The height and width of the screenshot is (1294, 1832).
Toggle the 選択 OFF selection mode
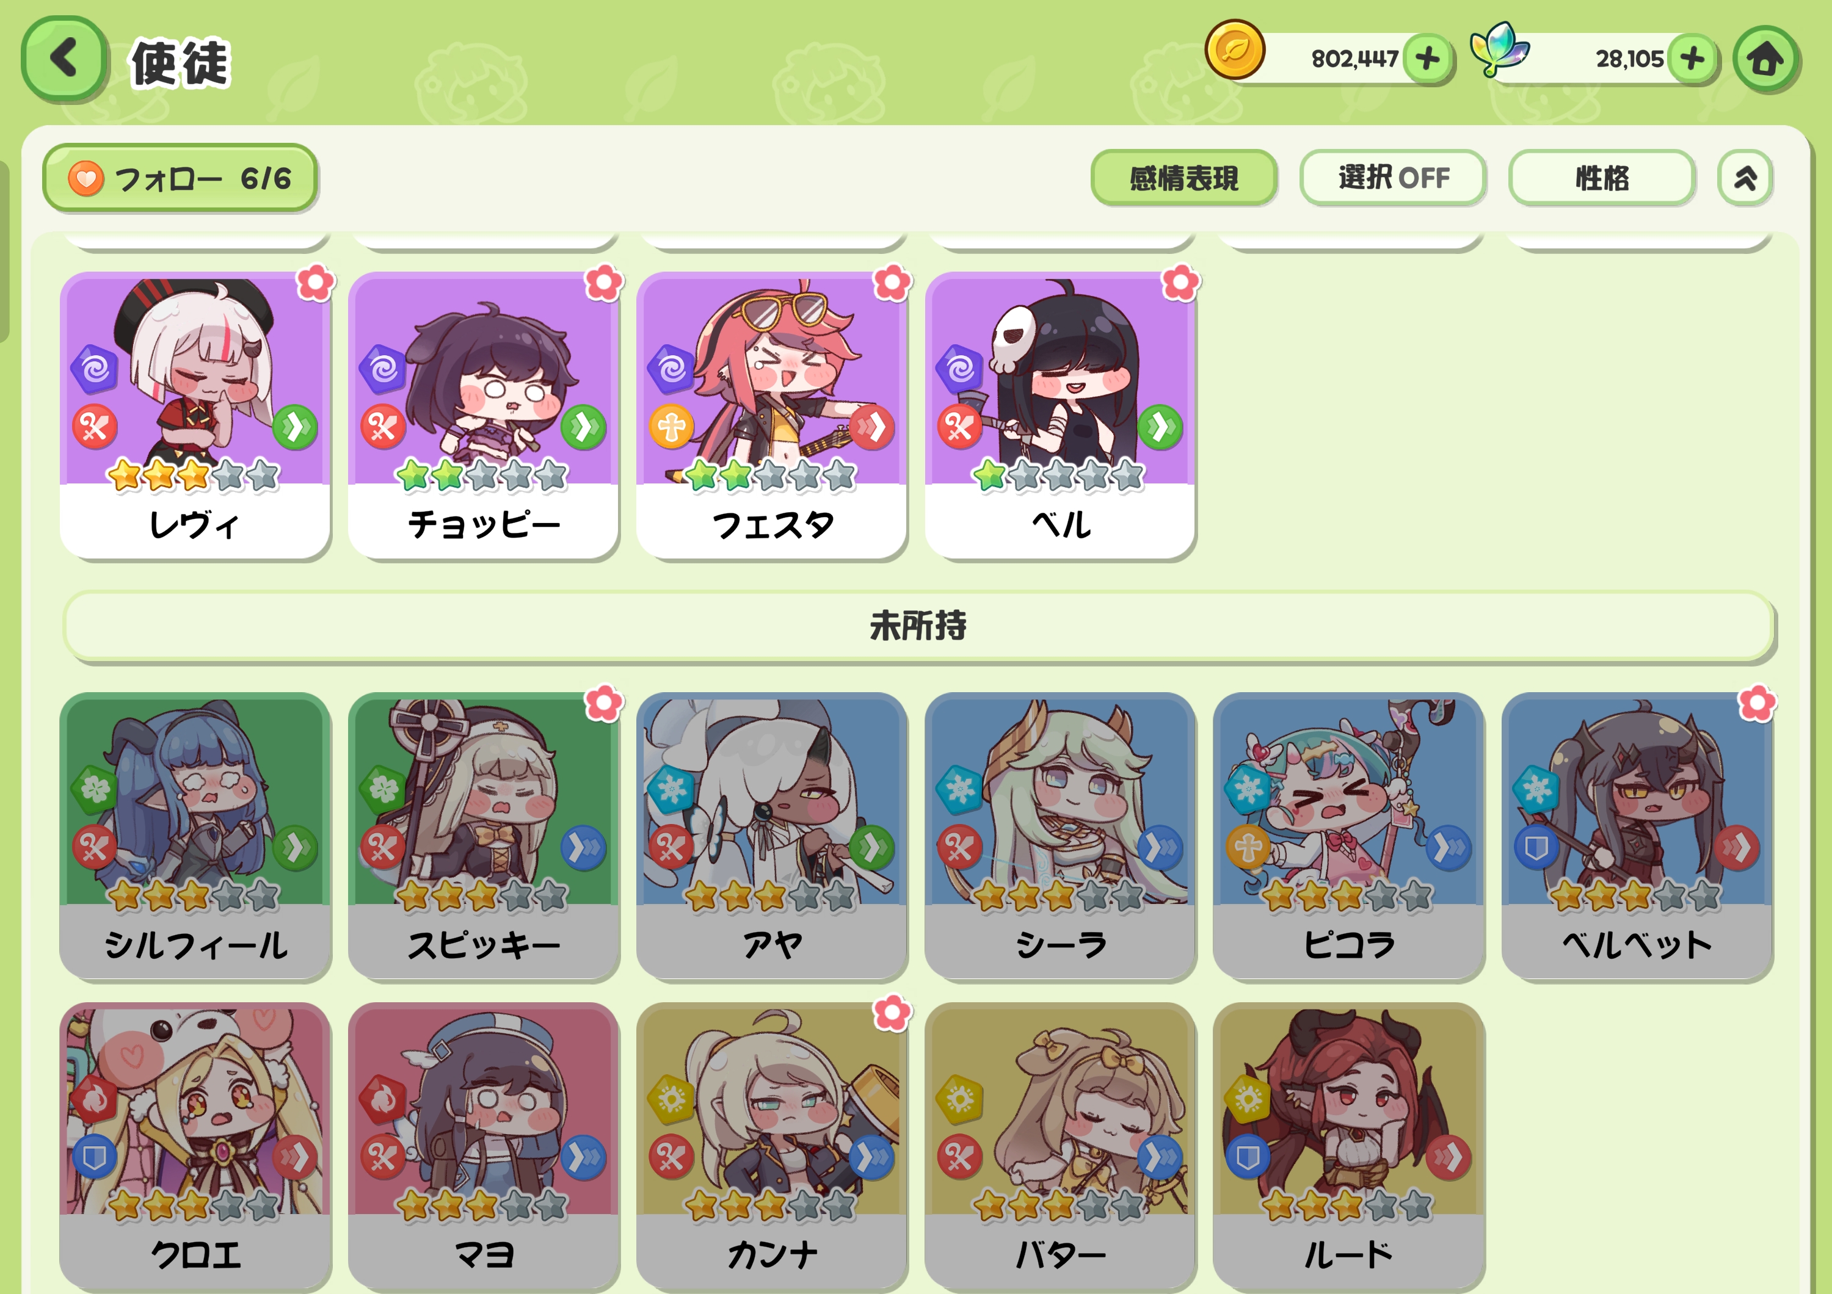pyautogui.click(x=1392, y=177)
